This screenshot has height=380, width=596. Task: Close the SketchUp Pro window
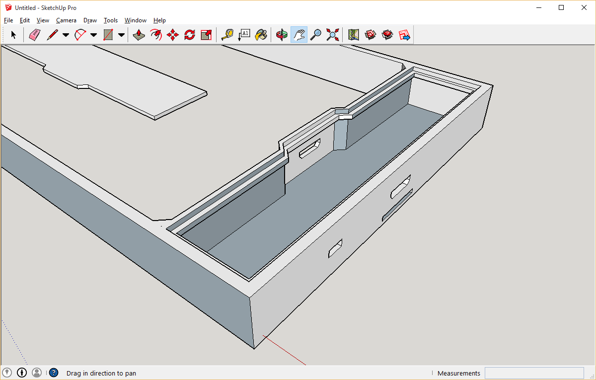[x=584, y=7]
